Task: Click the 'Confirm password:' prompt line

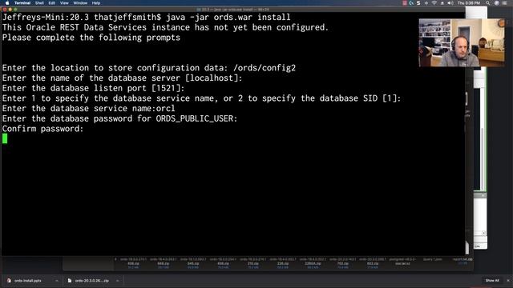Action: tap(42, 129)
